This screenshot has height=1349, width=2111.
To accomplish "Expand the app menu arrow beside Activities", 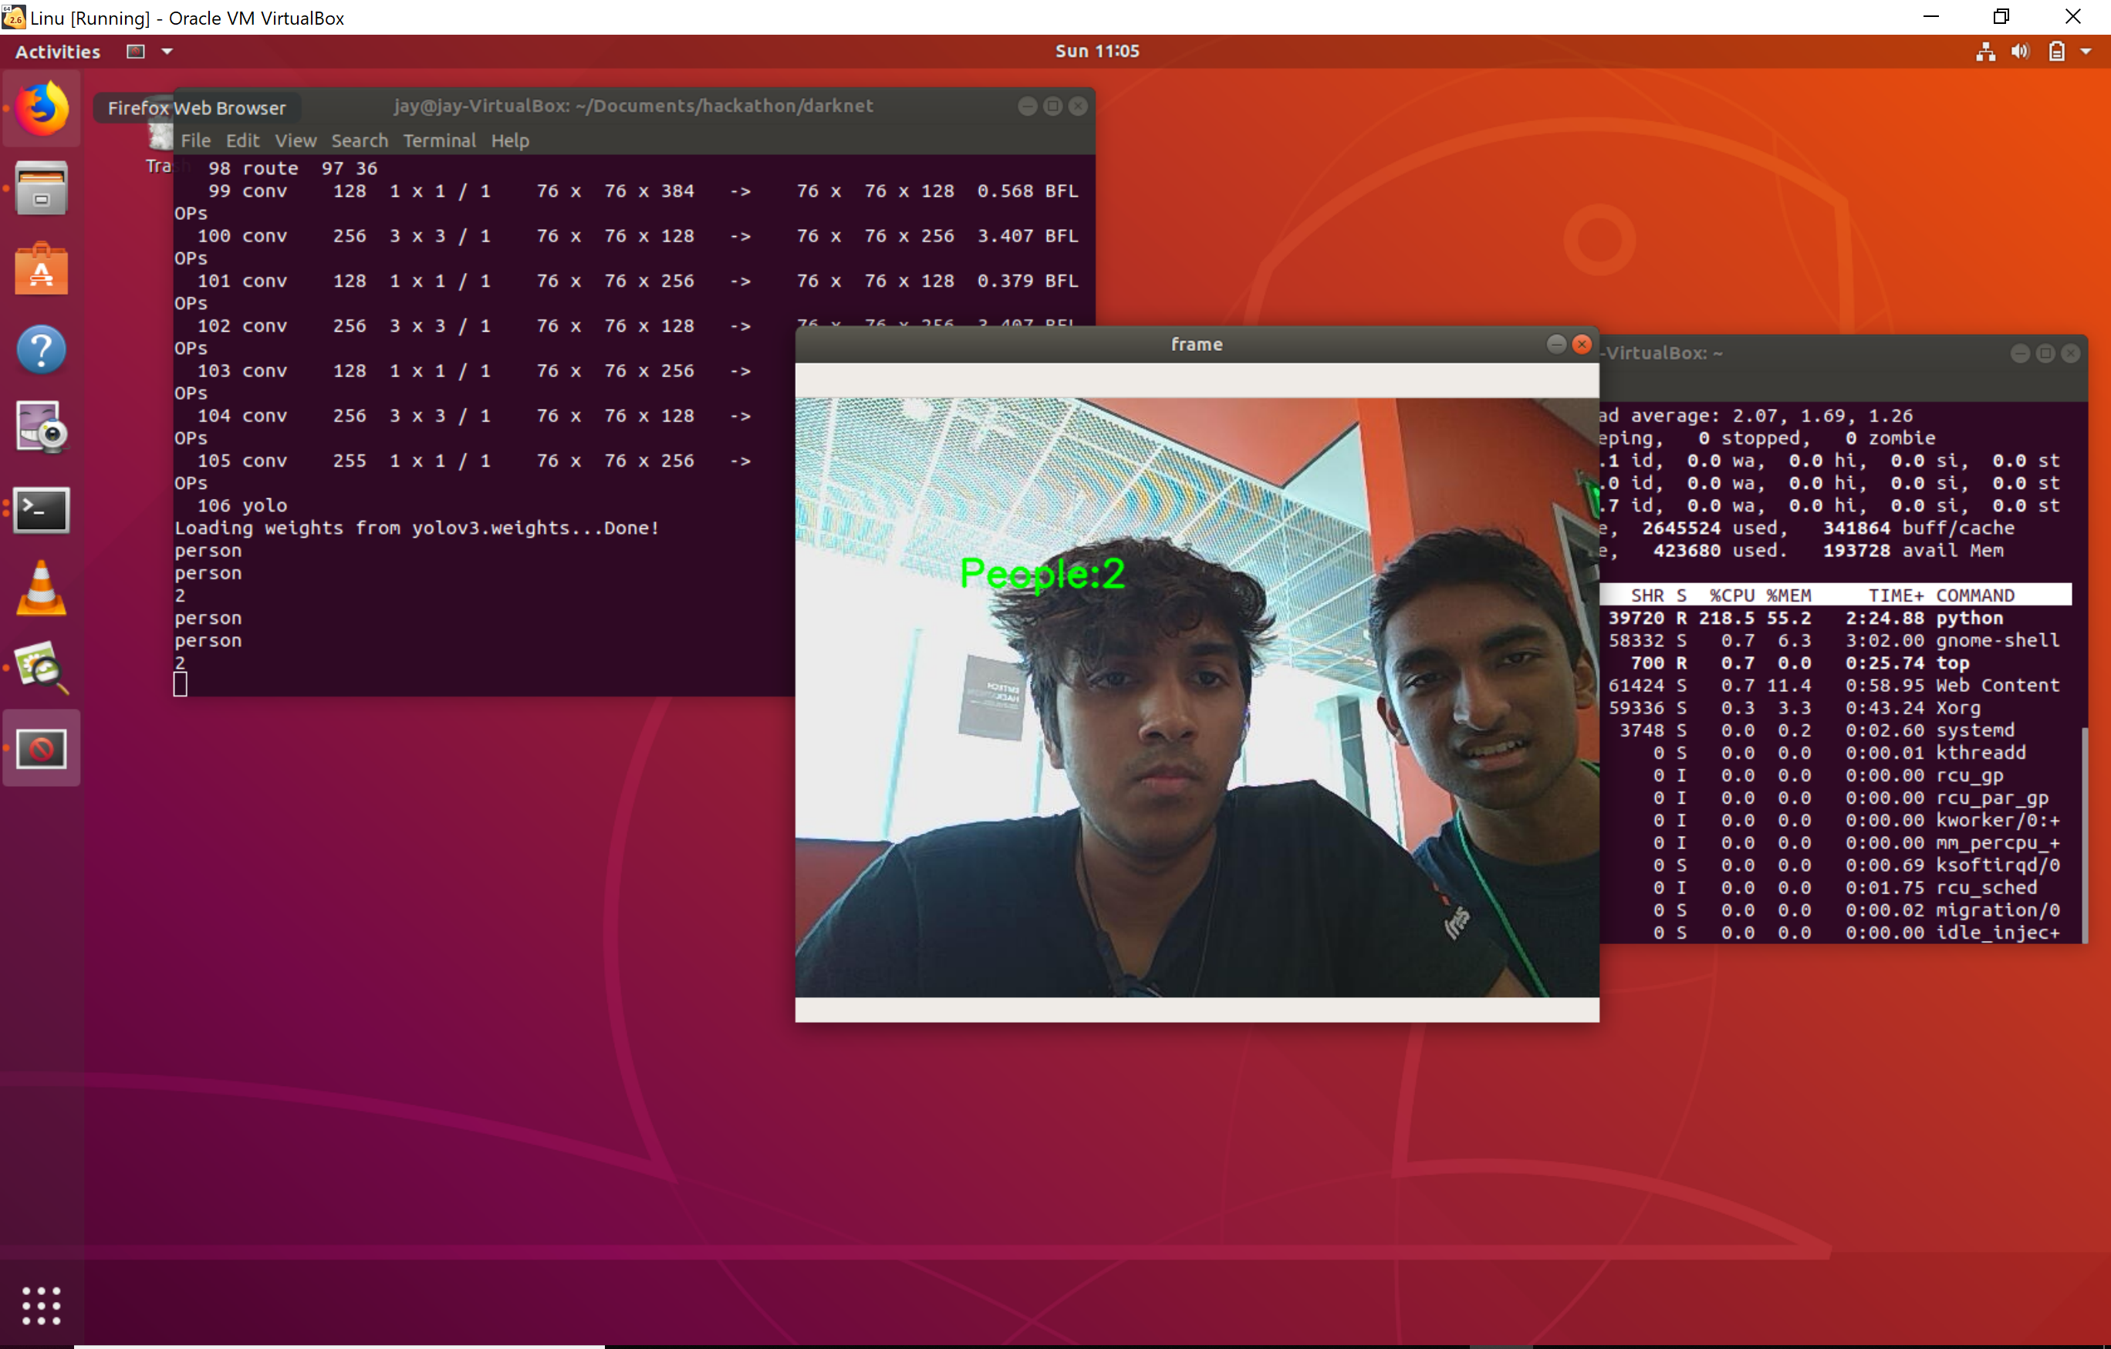I will (167, 52).
